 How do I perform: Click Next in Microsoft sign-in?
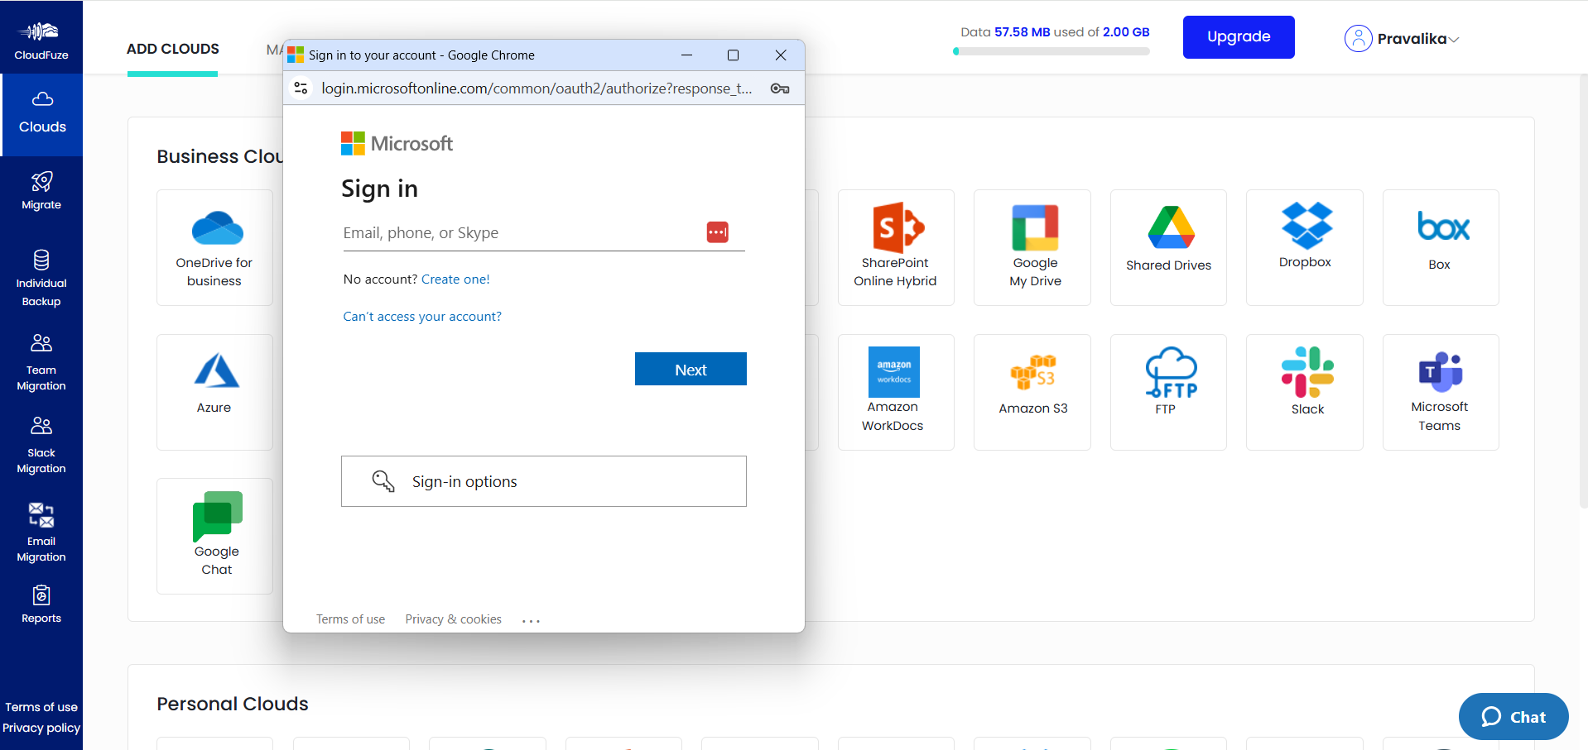(691, 369)
